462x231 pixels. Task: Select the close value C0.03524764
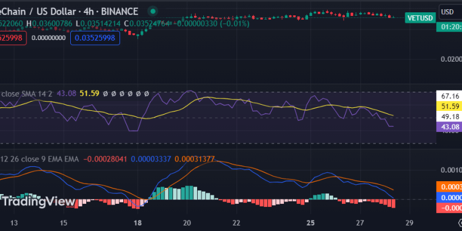(147, 23)
